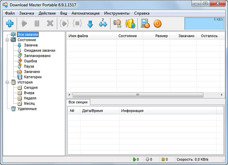228x165 pixels.
Task: Sort by the Размер column header
Action: tap(161, 36)
